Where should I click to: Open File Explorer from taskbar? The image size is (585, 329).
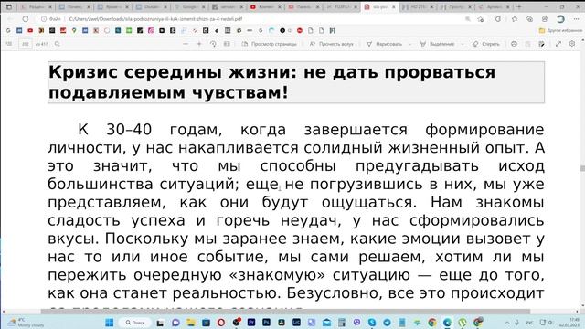tap(191, 323)
